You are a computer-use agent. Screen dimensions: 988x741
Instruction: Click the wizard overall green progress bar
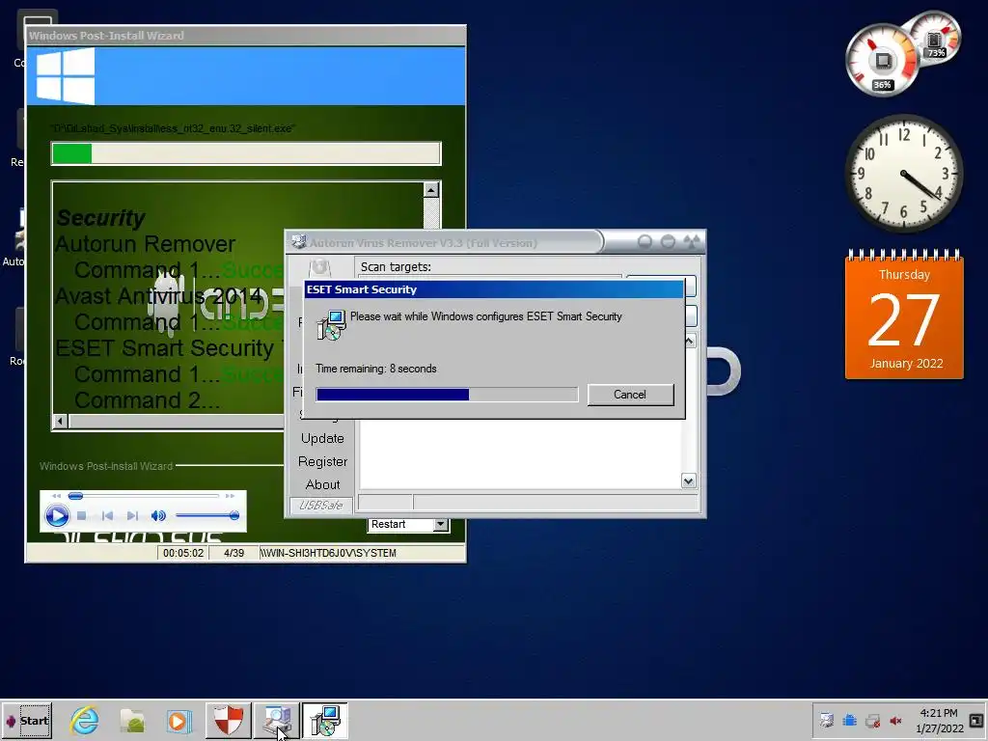(246, 153)
